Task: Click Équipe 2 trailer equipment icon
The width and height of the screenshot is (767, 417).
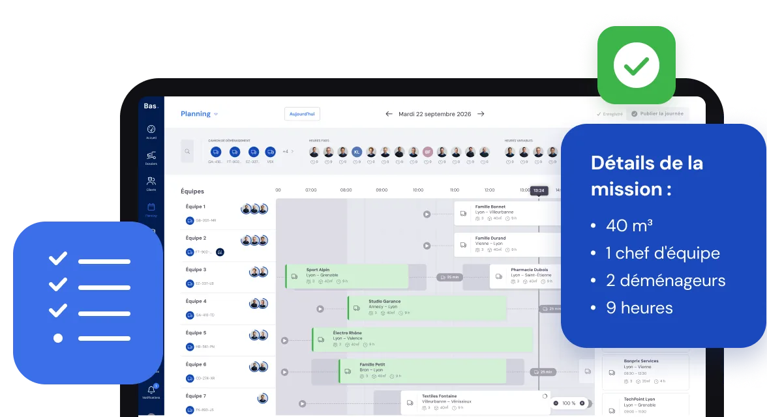Action: coord(220,252)
